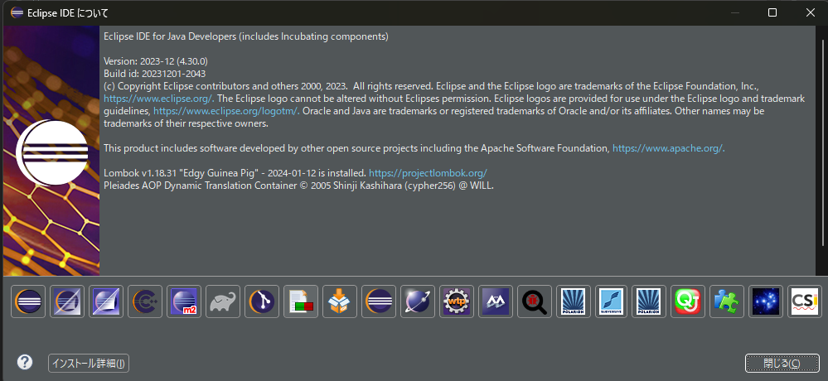Click the large Eclipse logo banner image
This screenshot has height=381, width=828.
(x=51, y=151)
